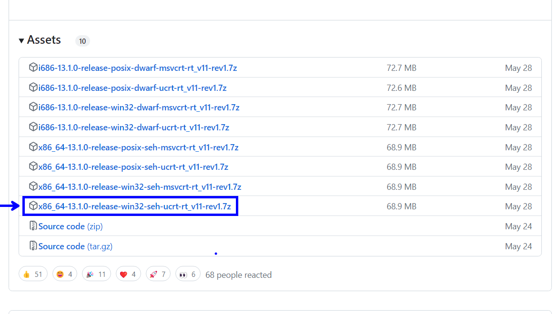Toggle the thumbs up reaction with 51
The height and width of the screenshot is (314, 559).
coord(33,274)
